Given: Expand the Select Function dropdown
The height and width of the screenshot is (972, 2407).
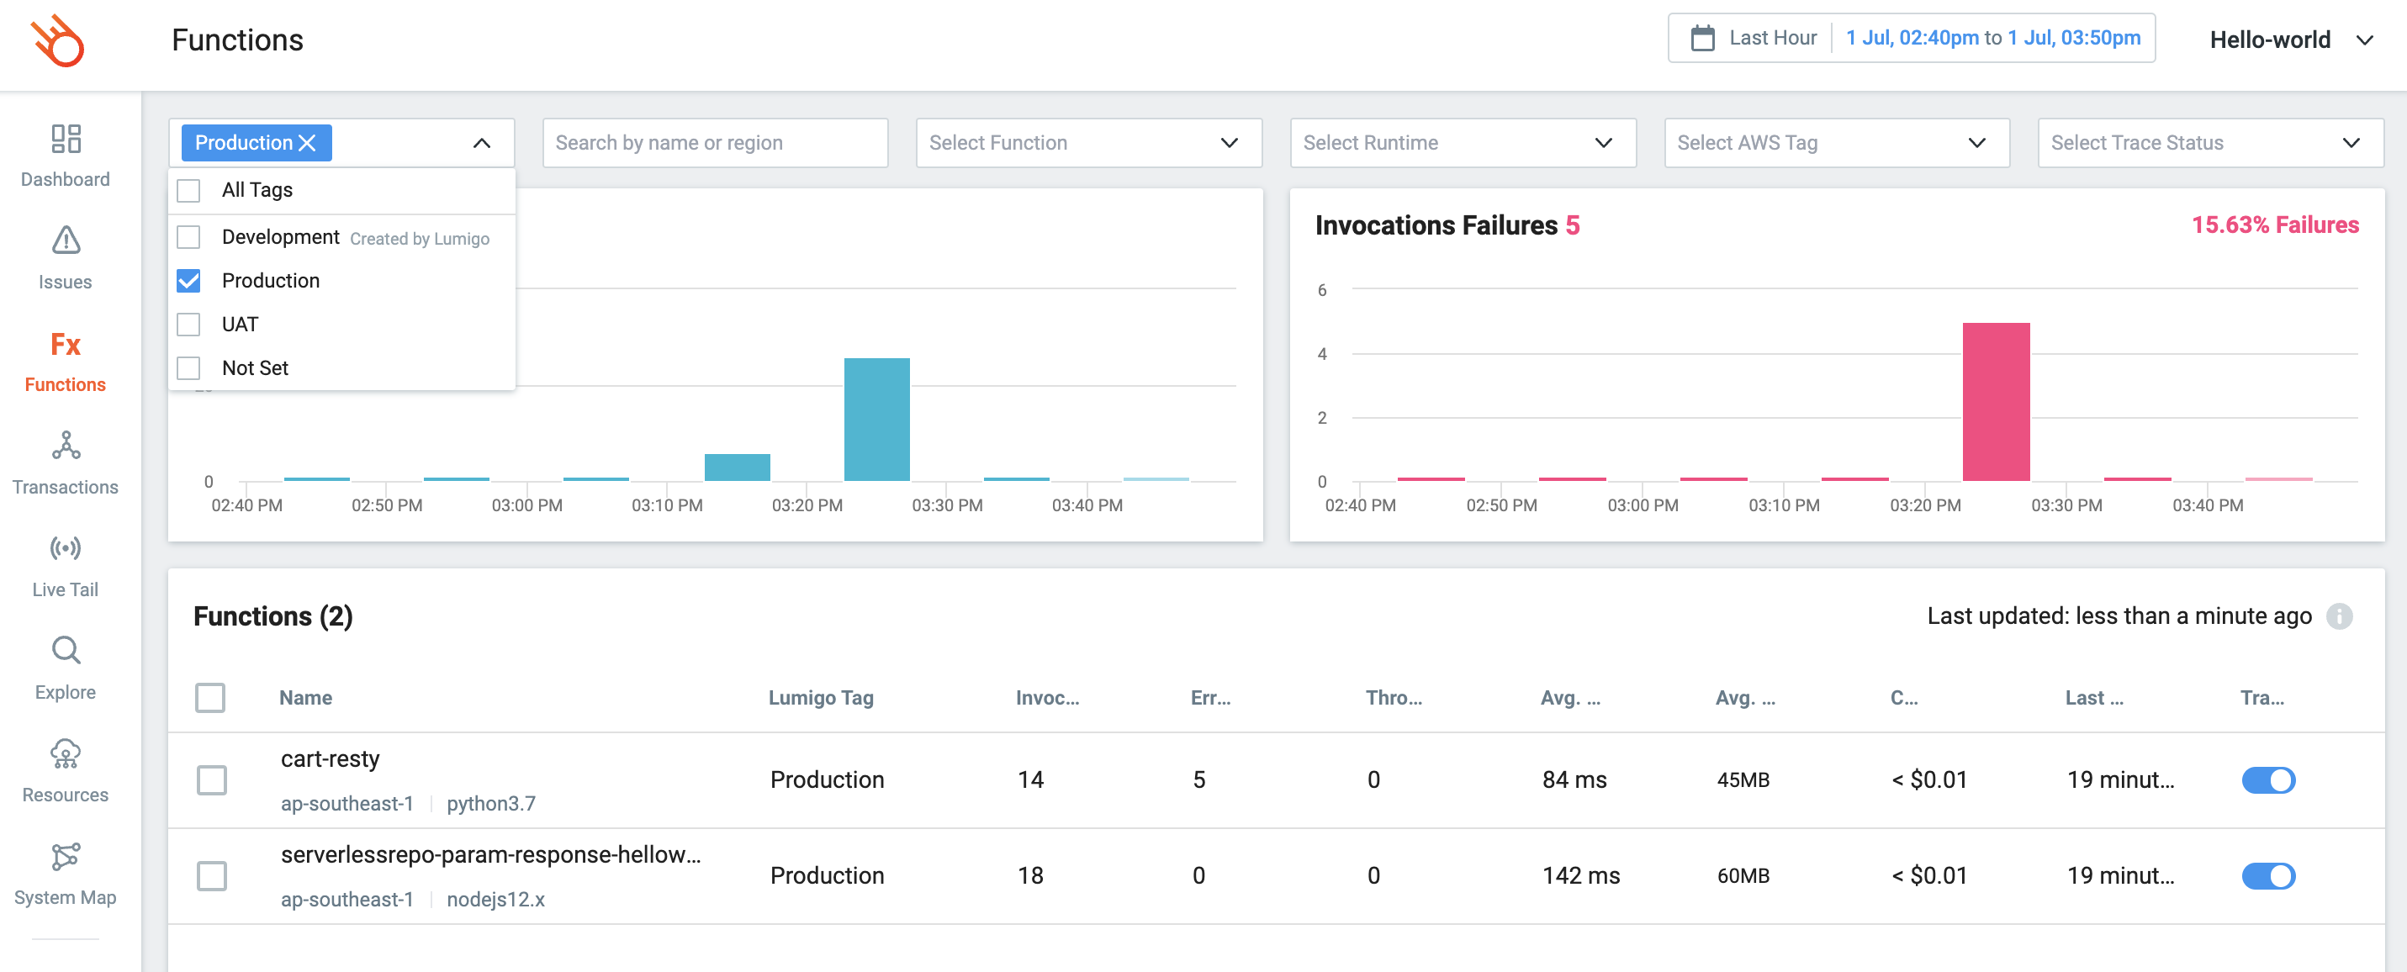Looking at the screenshot, I should 1087,143.
